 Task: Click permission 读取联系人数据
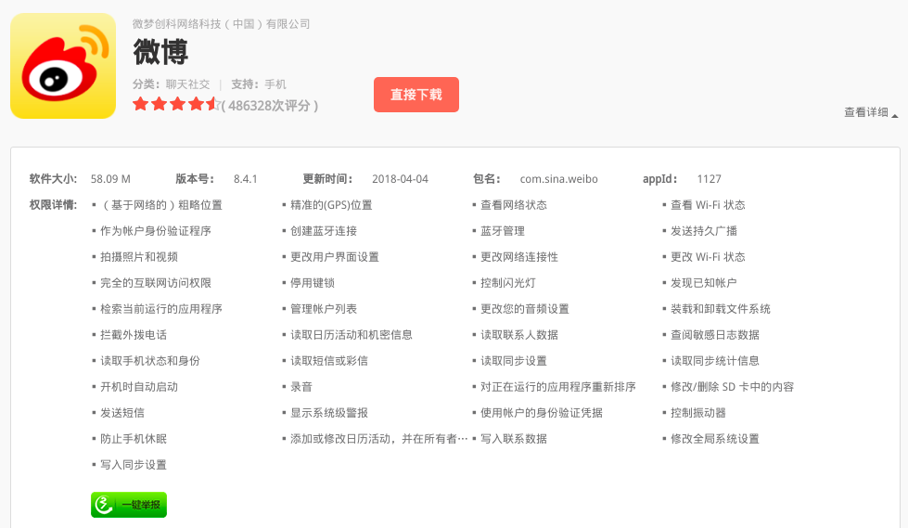(519, 336)
